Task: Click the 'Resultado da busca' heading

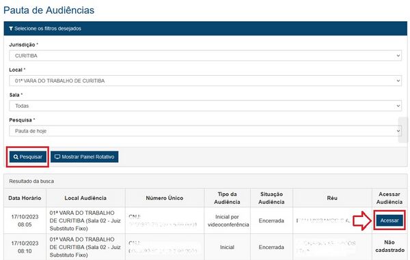Action: tap(31, 181)
